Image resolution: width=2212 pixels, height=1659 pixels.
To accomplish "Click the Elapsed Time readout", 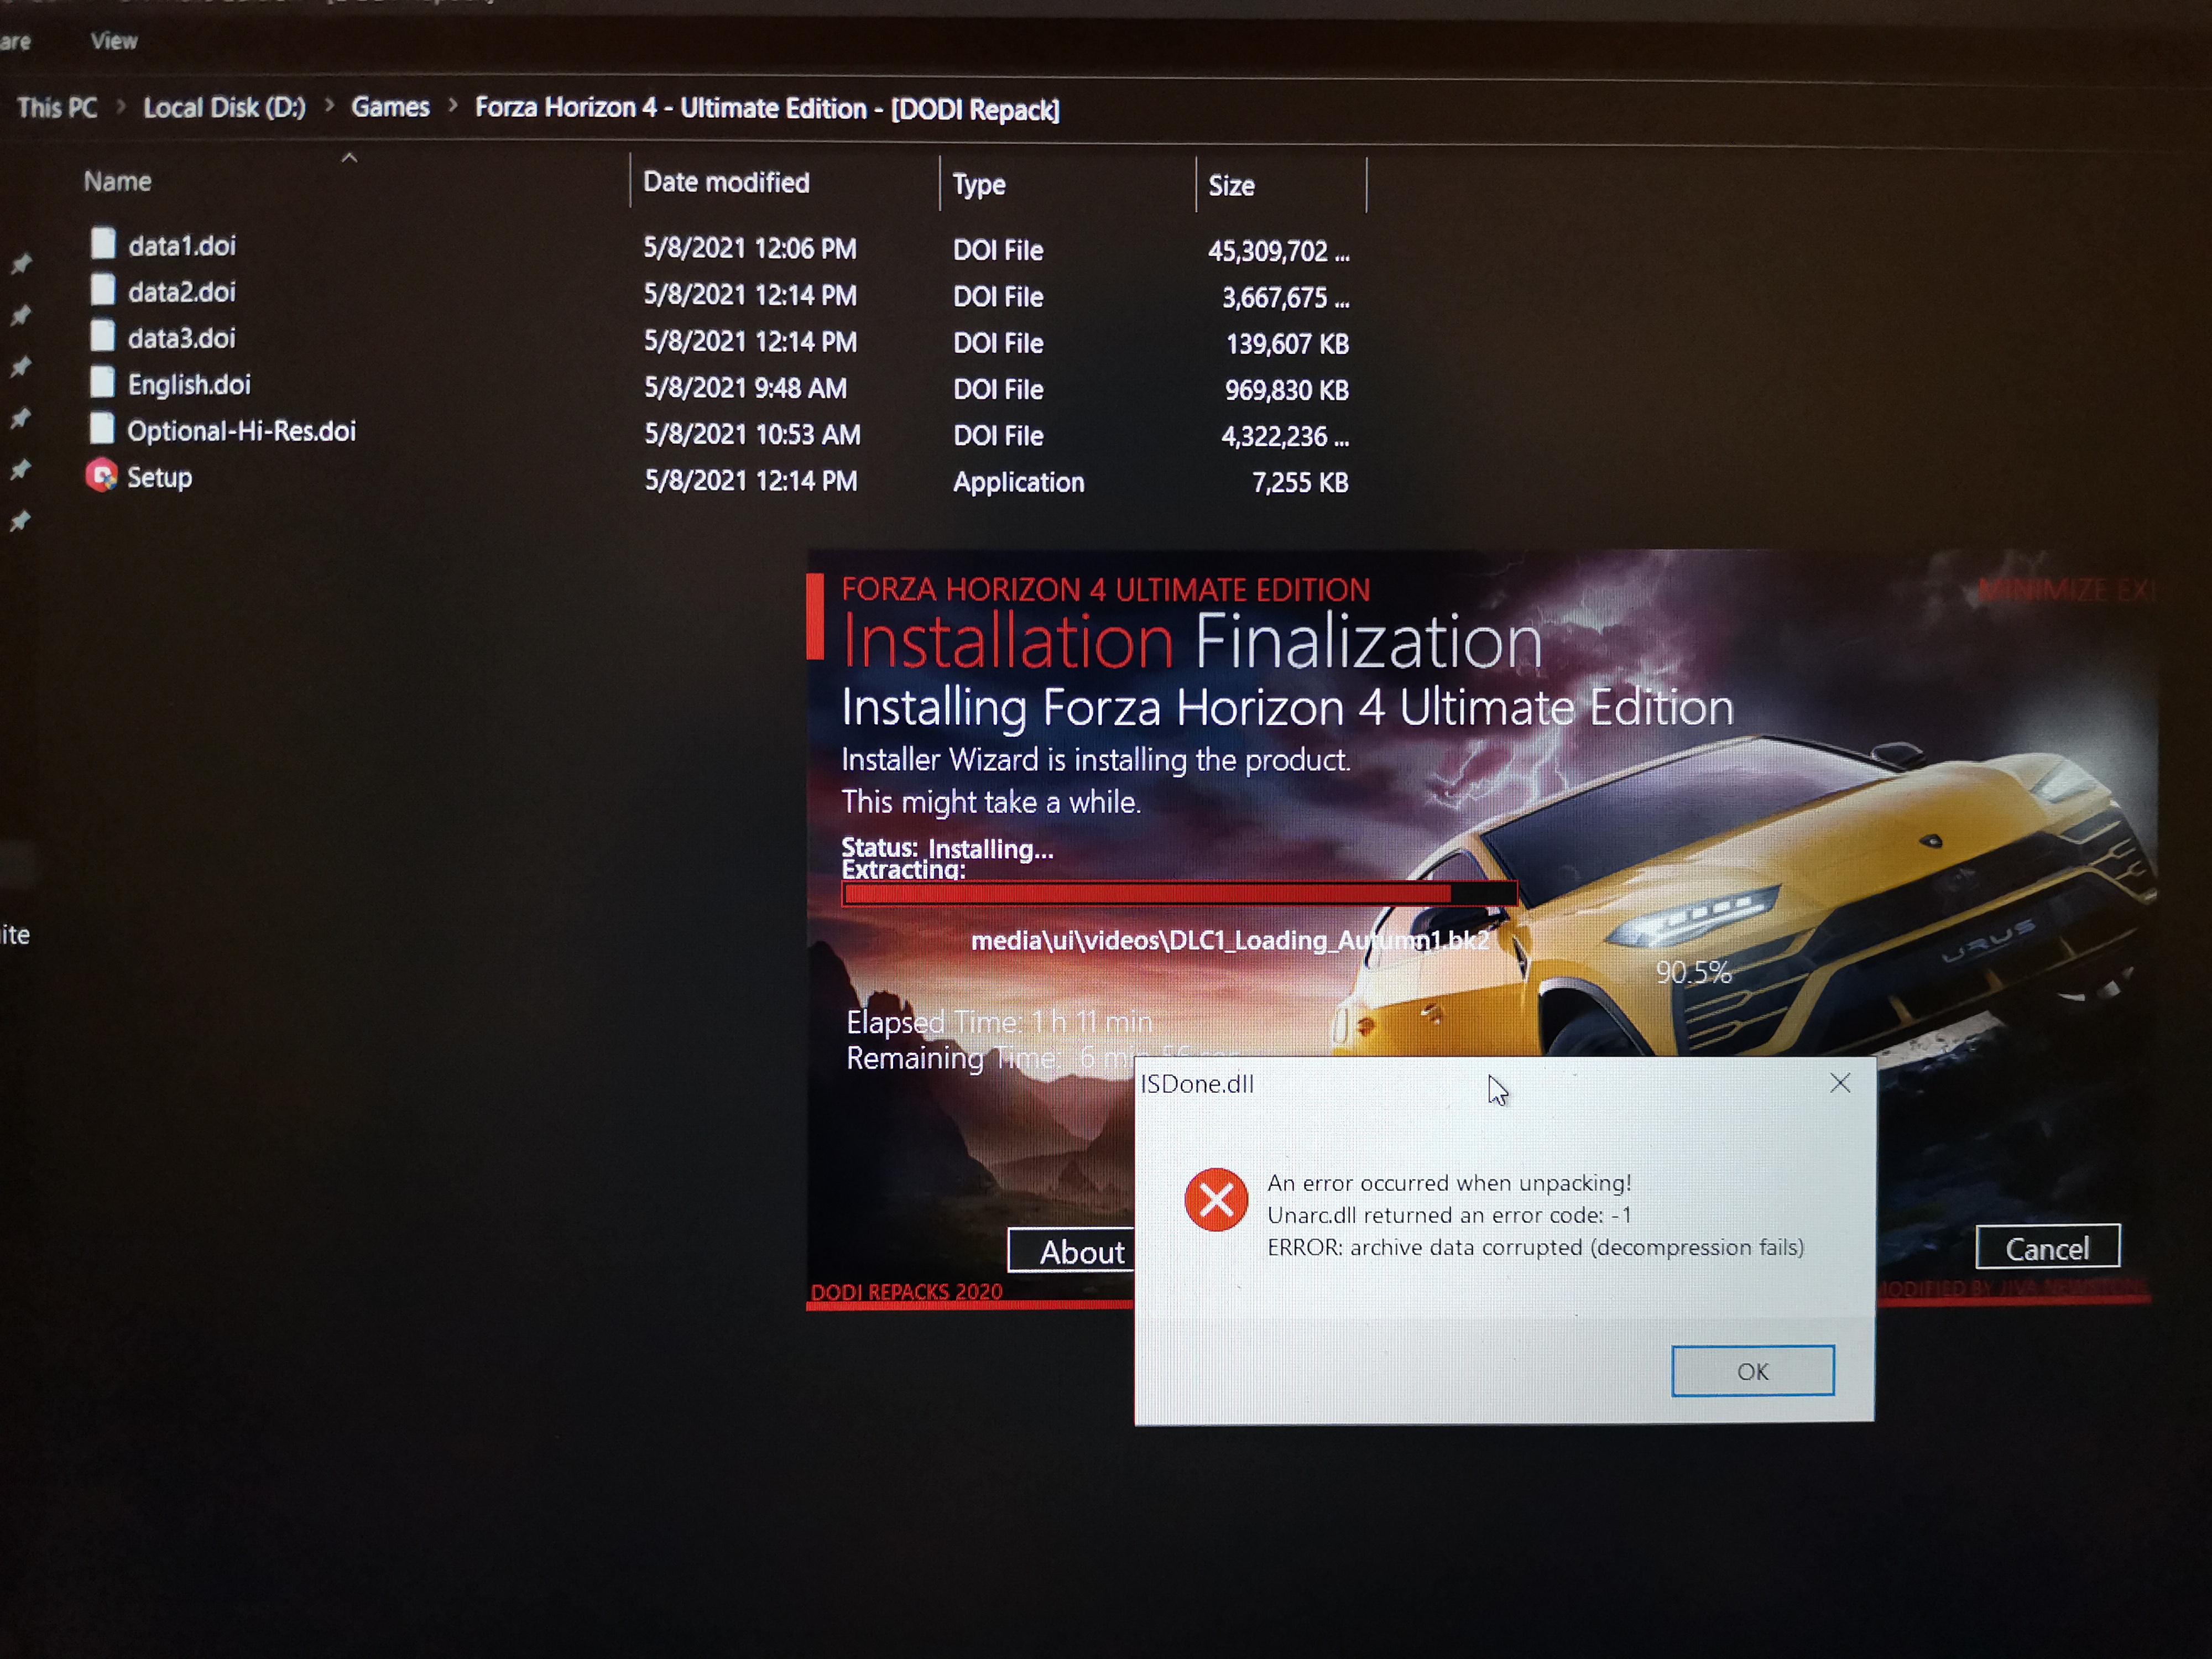I will click(x=999, y=1022).
